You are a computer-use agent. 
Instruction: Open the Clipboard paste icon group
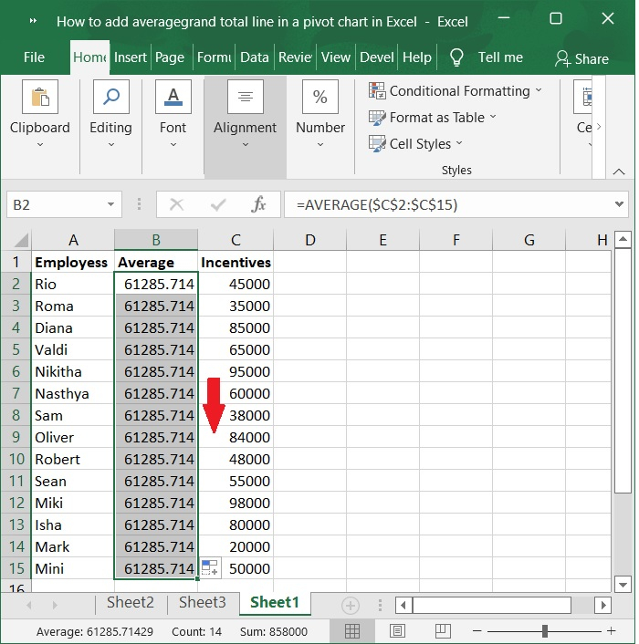tap(39, 98)
